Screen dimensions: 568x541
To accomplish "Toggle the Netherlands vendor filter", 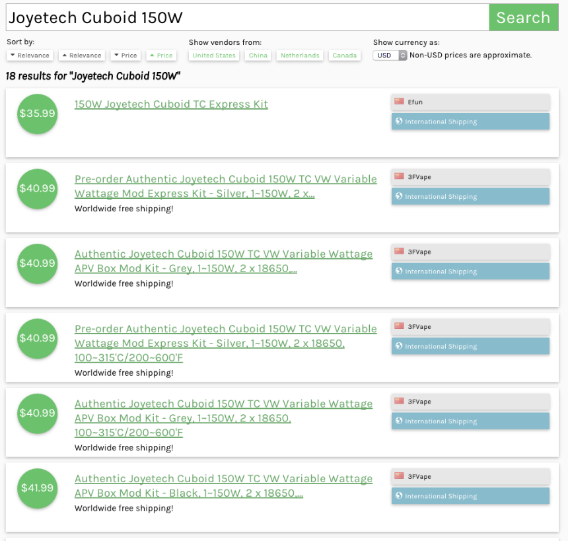I will click(x=300, y=55).
